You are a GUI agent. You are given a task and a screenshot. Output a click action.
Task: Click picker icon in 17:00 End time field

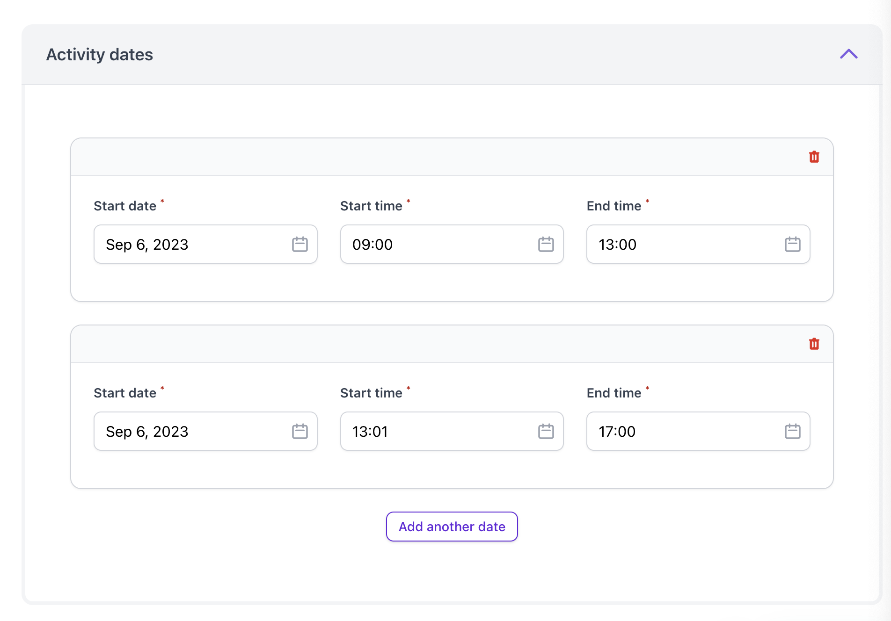(792, 431)
